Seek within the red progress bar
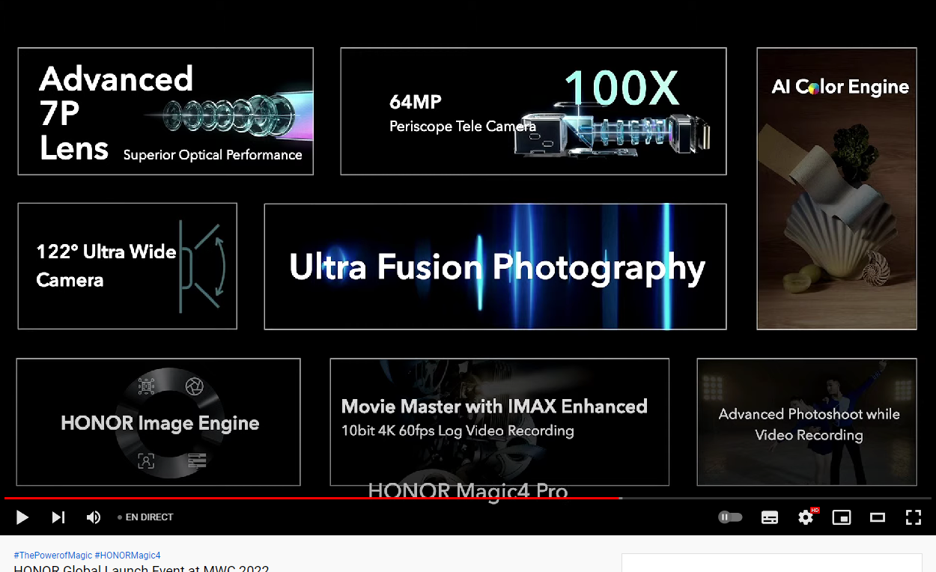 coord(300,498)
